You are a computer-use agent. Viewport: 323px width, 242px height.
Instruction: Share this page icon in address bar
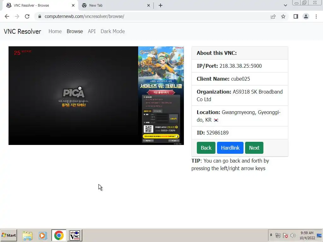pyautogui.click(x=273, y=16)
